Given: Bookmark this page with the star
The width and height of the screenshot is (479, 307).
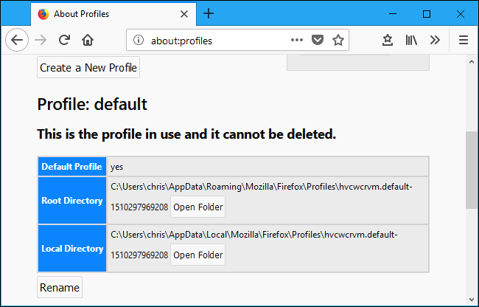Looking at the screenshot, I should pyautogui.click(x=338, y=41).
